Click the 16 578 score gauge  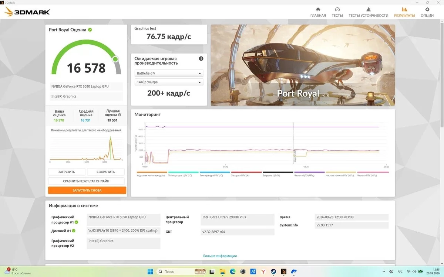[86, 58]
